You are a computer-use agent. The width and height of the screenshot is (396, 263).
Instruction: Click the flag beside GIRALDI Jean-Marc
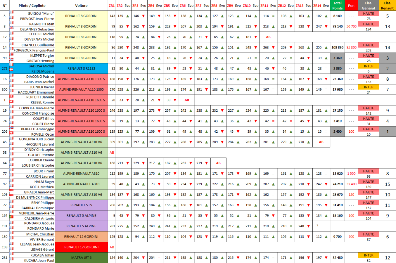[x=12, y=191]
